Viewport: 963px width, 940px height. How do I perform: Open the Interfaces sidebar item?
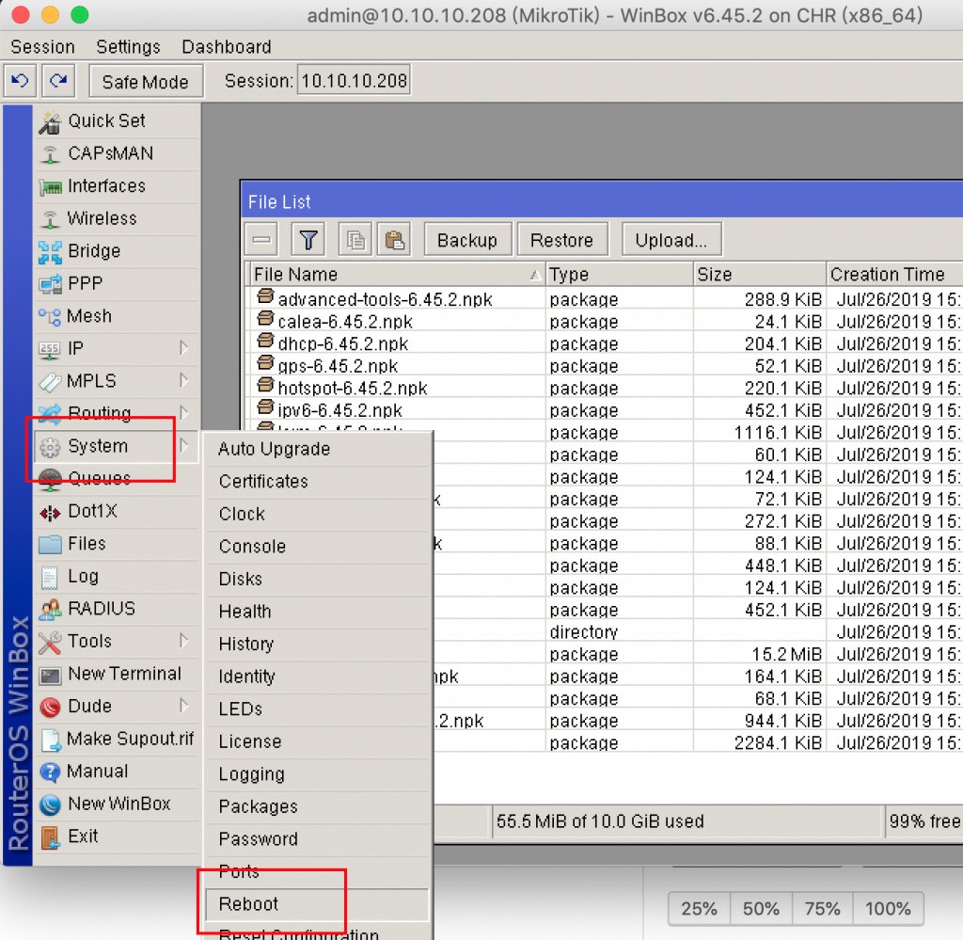click(118, 186)
